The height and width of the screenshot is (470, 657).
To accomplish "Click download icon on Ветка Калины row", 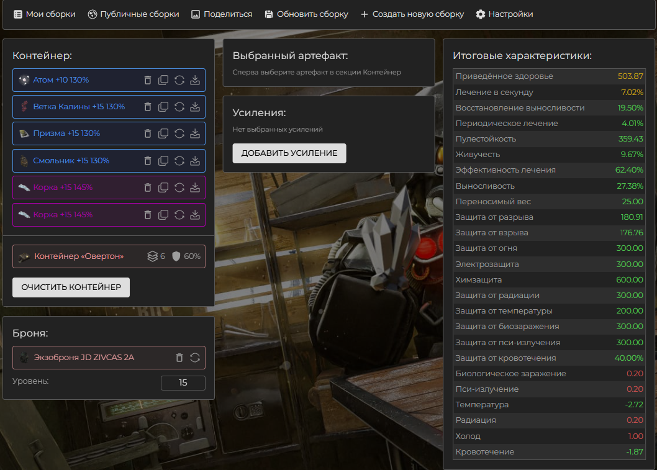I will 195,107.
